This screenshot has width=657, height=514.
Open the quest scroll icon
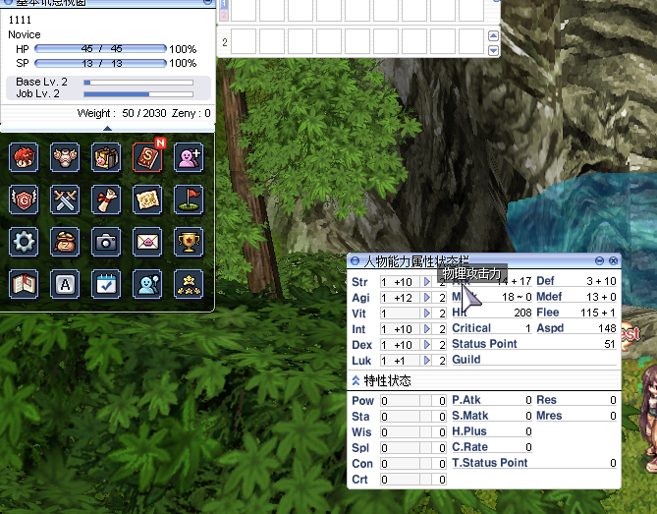106,200
